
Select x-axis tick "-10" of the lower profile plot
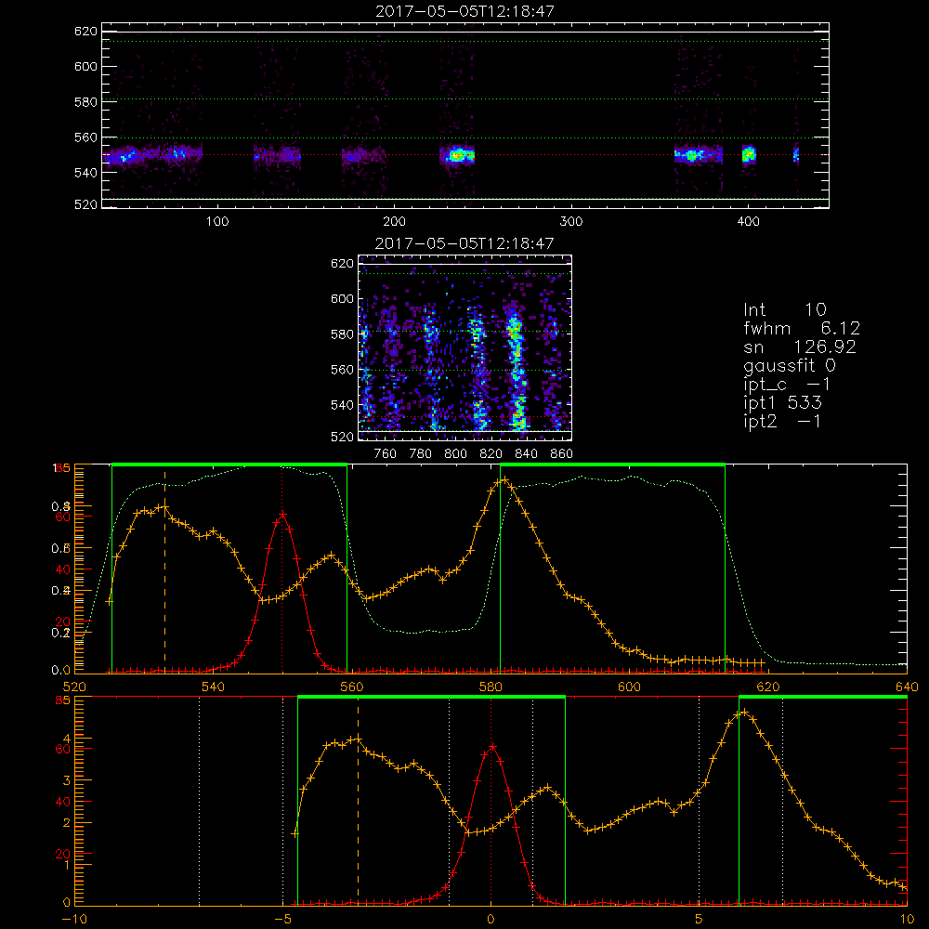74,920
